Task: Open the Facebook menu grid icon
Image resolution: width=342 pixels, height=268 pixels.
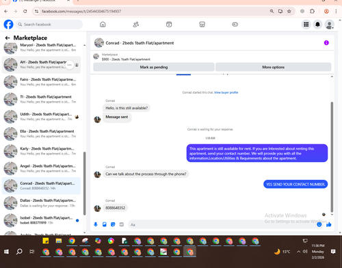Action: (306, 25)
